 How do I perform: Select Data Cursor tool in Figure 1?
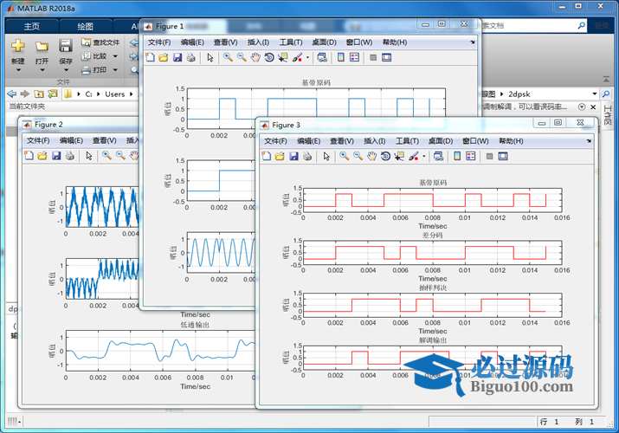(x=282, y=58)
